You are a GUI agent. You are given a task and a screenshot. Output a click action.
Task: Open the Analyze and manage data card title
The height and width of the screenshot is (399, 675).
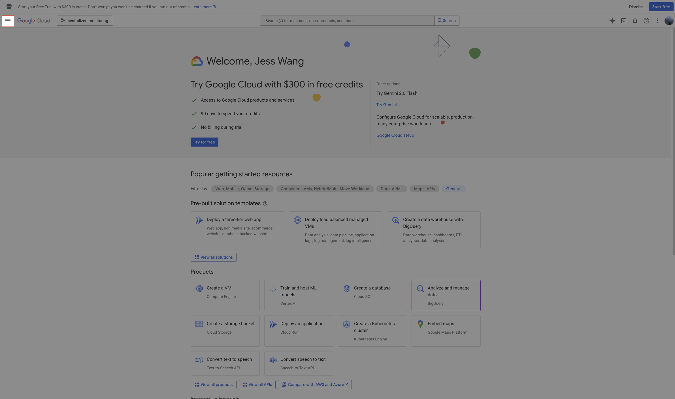coord(449,291)
